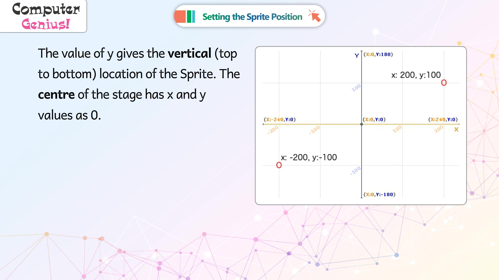Click the Setting the Sprite Position title
Image resolution: width=499 pixels, height=280 pixels.
click(x=252, y=17)
